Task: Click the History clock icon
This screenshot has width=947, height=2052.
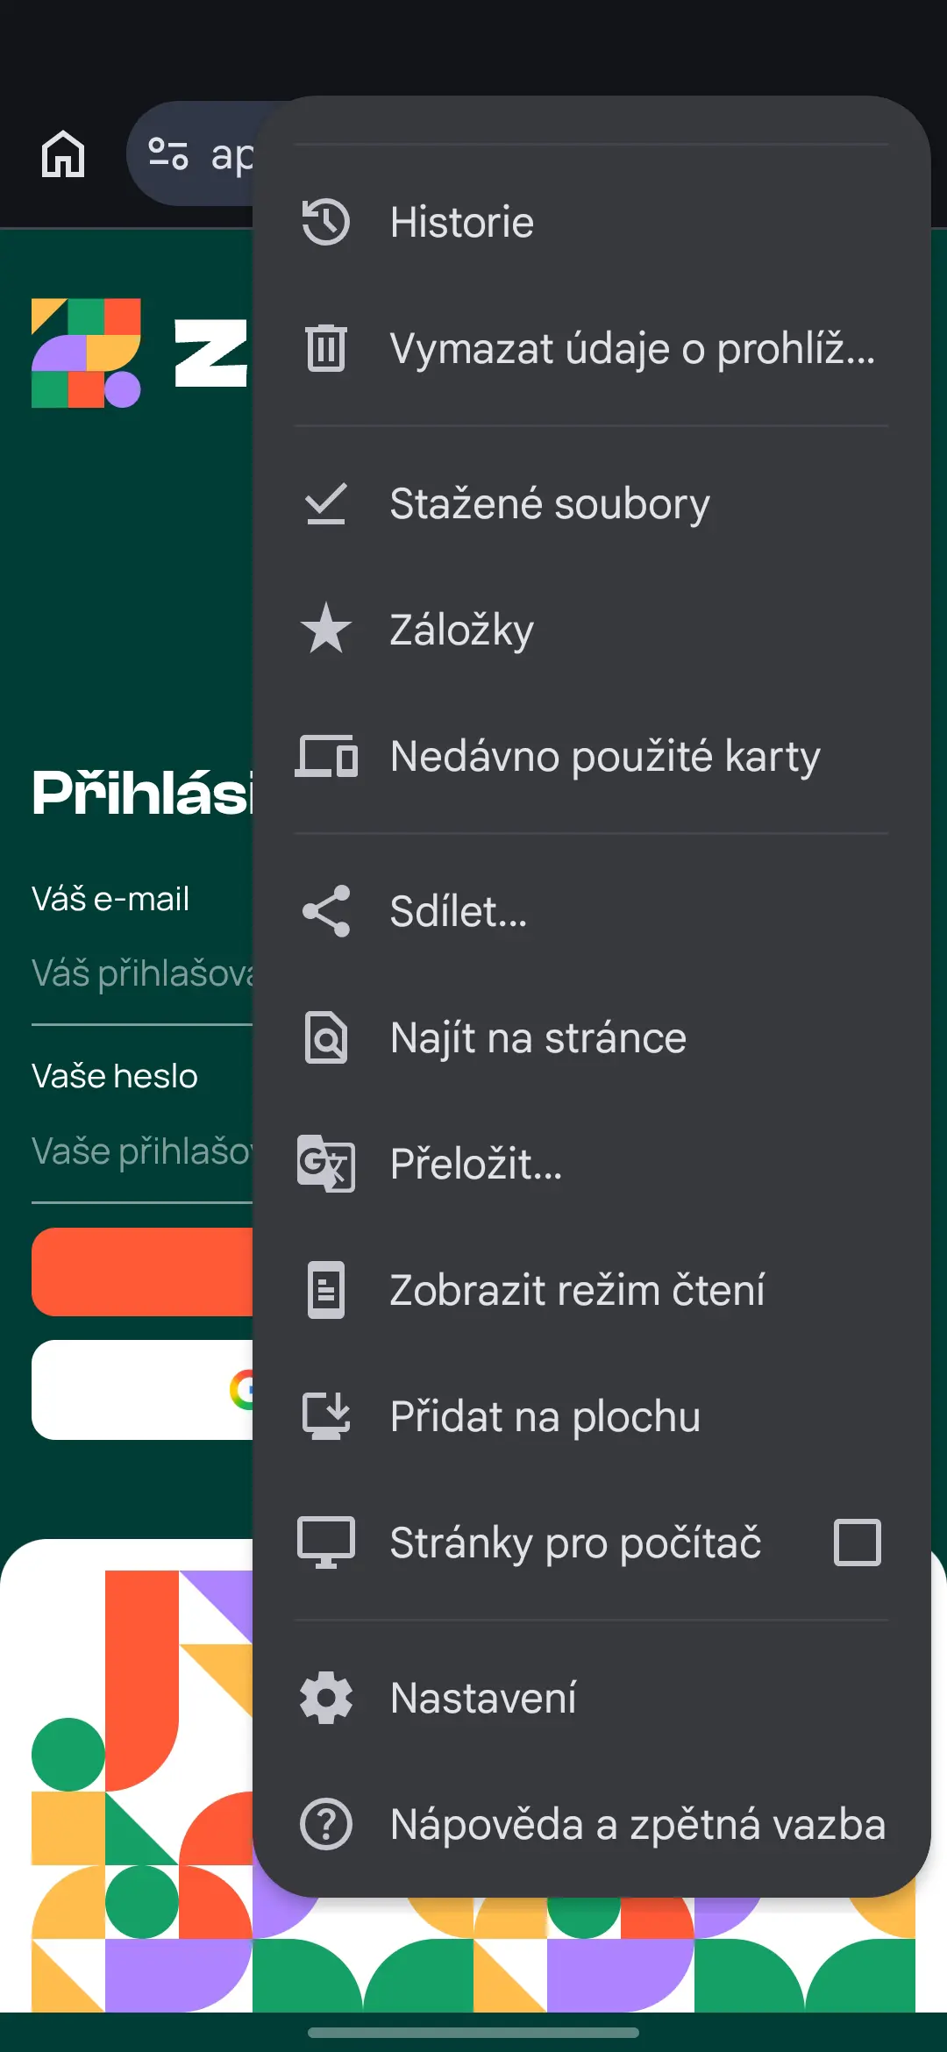Action: tap(326, 222)
